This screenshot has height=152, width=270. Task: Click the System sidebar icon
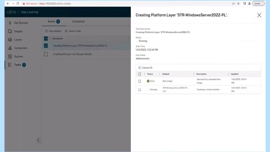[10, 56]
